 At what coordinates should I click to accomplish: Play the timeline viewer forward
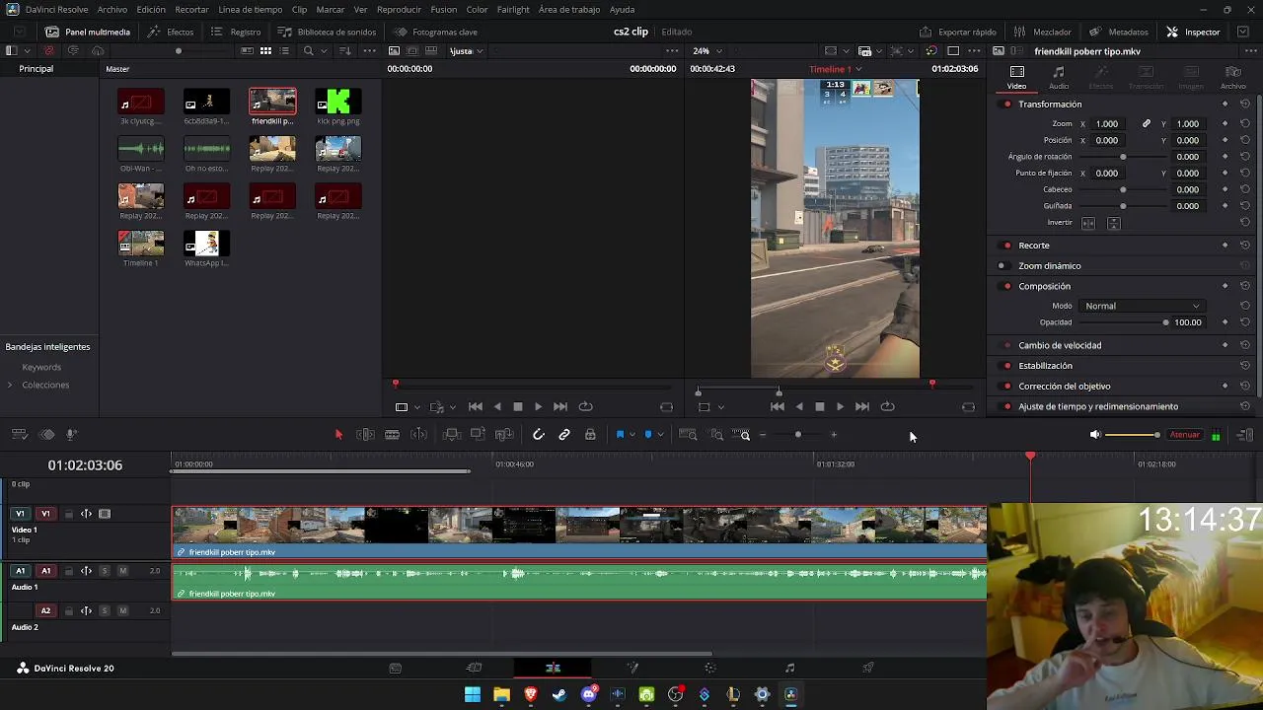pos(840,406)
